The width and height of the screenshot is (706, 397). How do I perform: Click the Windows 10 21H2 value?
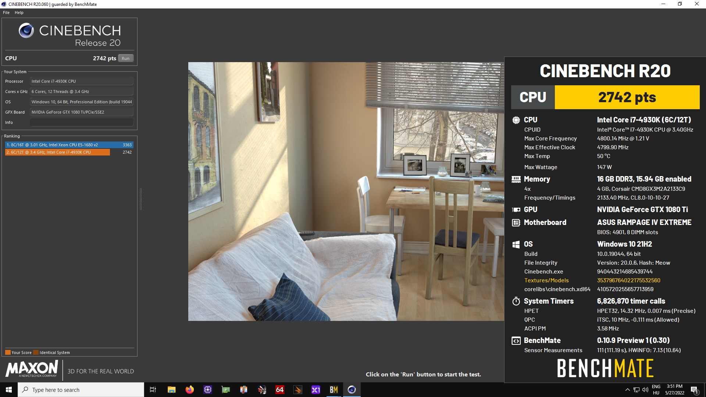[x=624, y=244]
